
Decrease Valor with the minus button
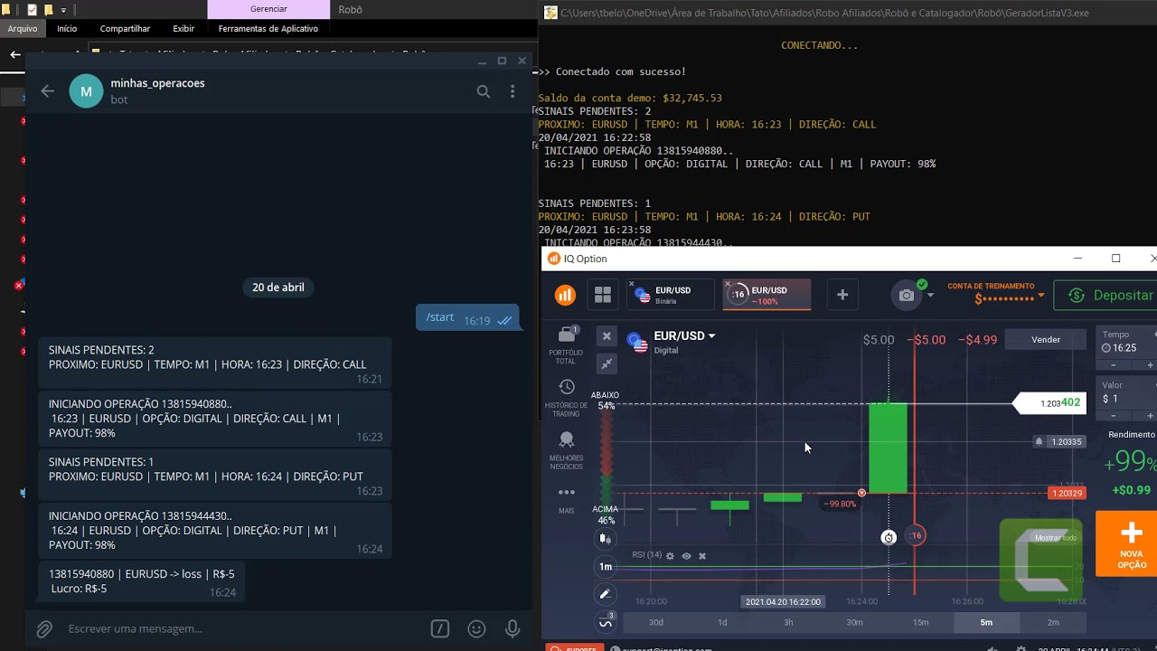point(1113,416)
